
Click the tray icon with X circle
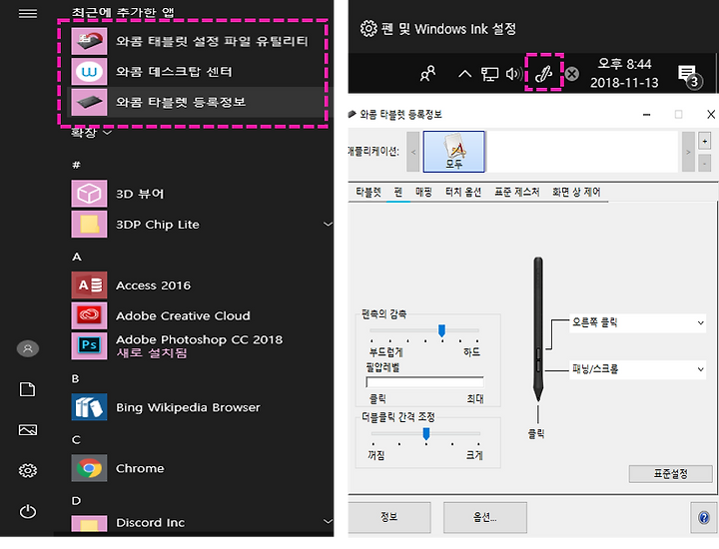[x=572, y=74]
